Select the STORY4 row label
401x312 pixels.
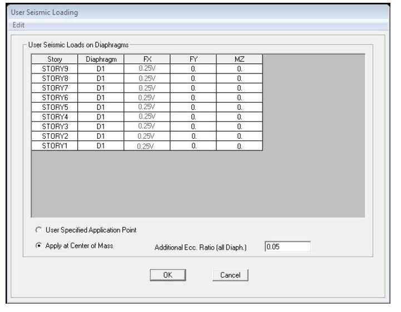55,117
